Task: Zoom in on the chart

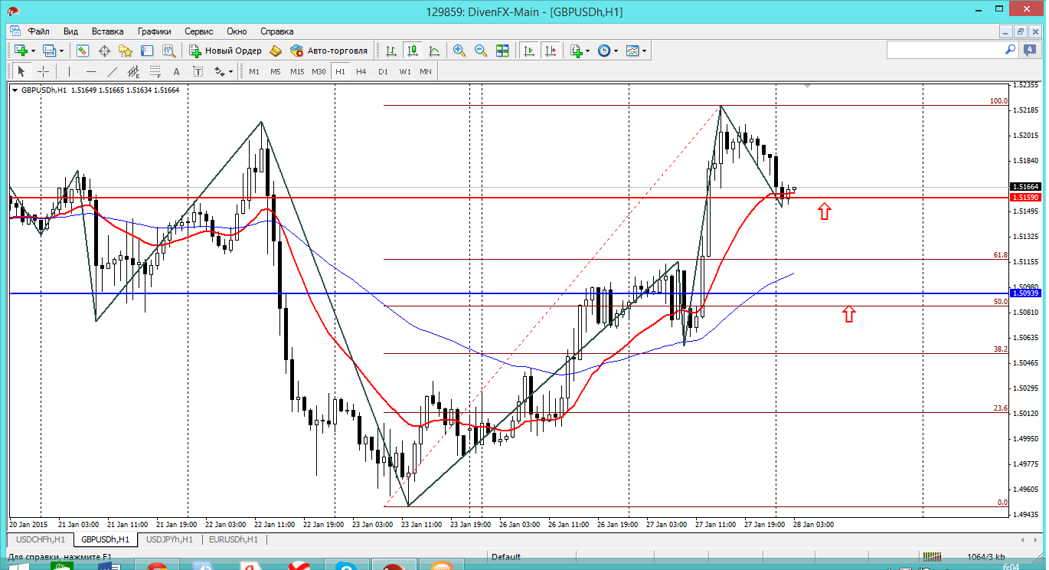Action: (459, 51)
